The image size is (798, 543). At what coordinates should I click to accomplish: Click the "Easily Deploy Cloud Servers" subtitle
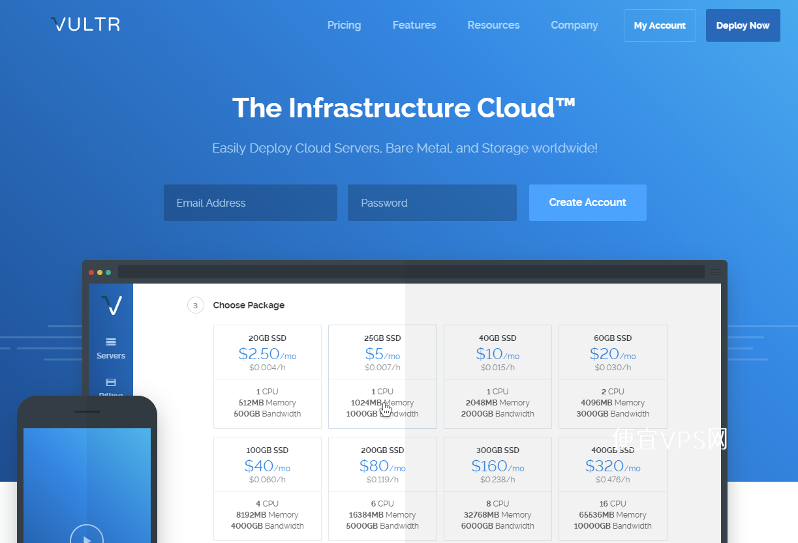pos(405,148)
